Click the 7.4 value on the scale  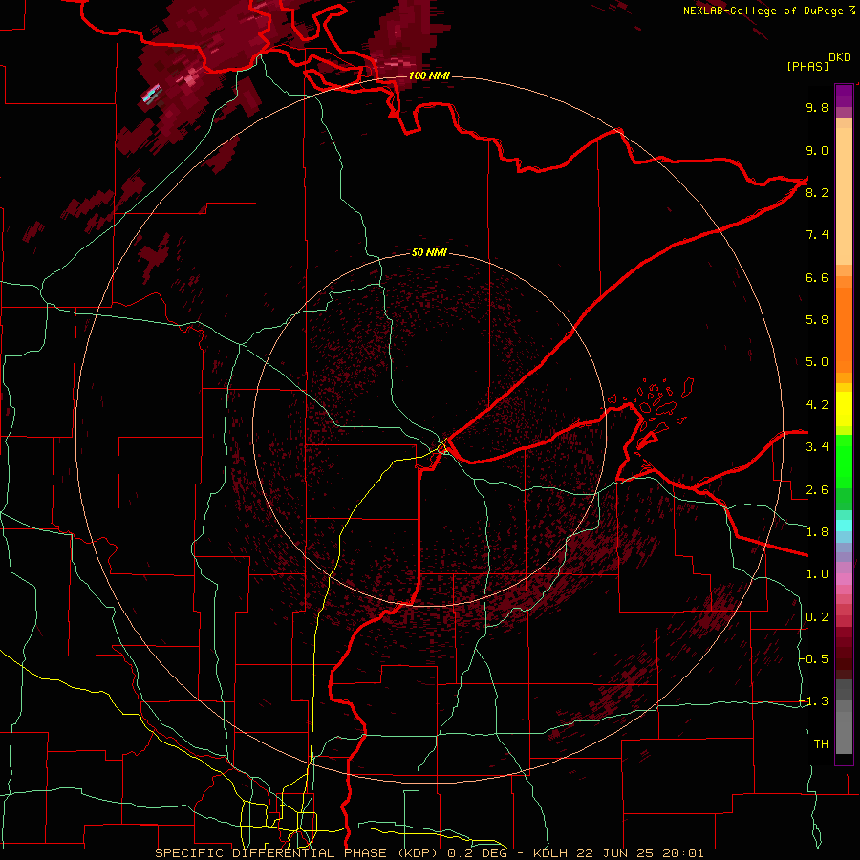click(817, 235)
